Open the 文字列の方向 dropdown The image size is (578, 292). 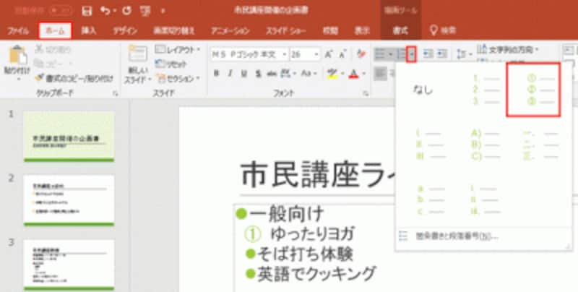tap(508, 49)
